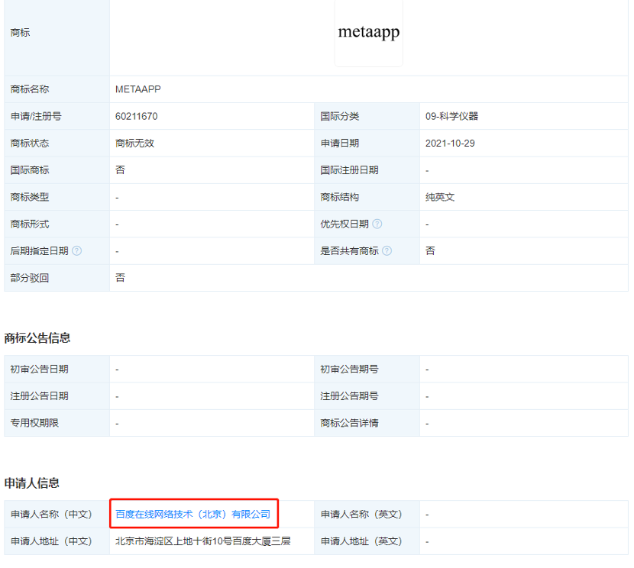This screenshot has width=634, height=568.
Task: Click the 部分驳回 label
Action: [30, 278]
